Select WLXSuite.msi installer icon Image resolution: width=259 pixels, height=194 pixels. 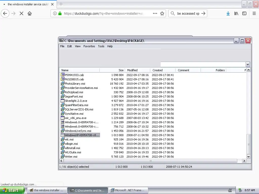pyautogui.click(x=62, y=152)
